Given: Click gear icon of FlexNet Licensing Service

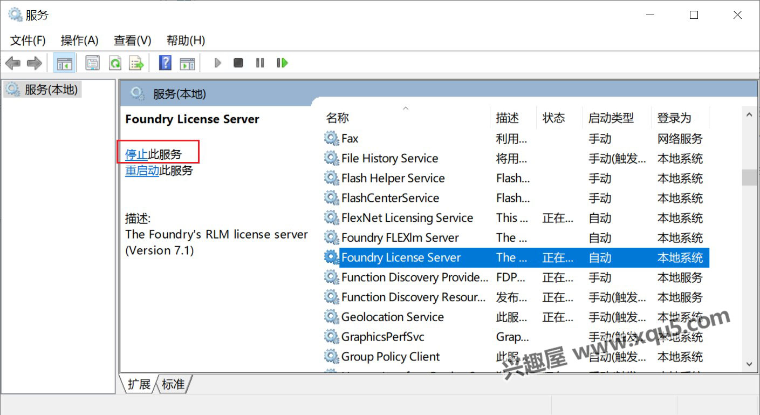Looking at the screenshot, I should click(331, 218).
